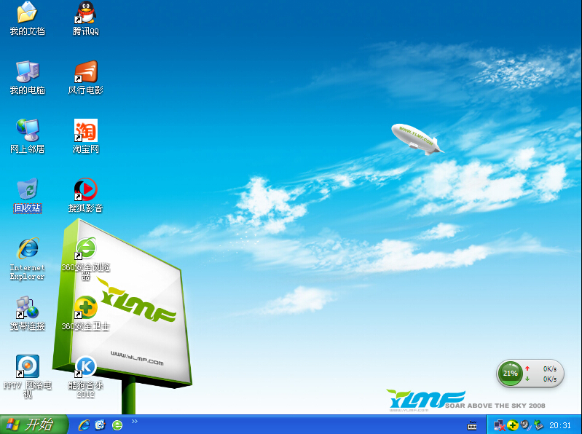Select the 我的电脑 desktop icon
The height and width of the screenshot is (434, 582).
pos(27,77)
